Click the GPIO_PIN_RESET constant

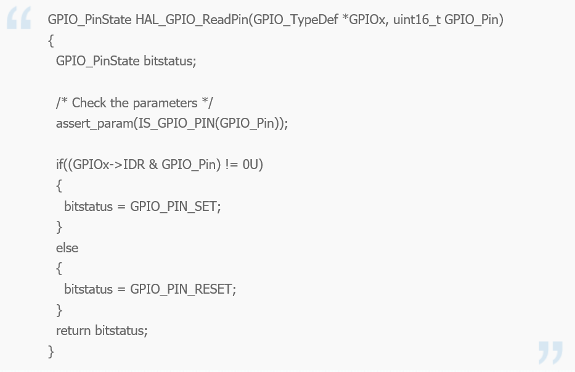tap(182, 289)
